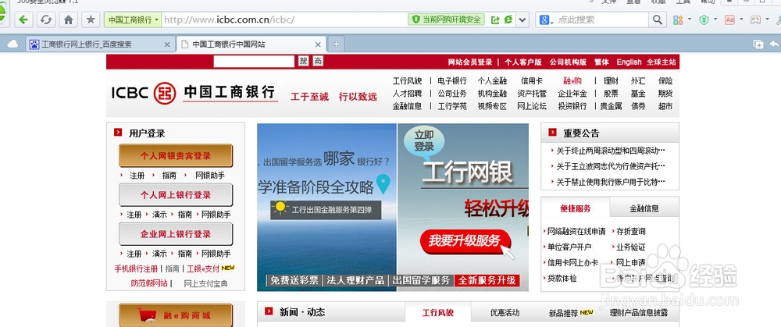Image resolution: width=781 pixels, height=327 pixels.
Task: Open the 公司机构版 link
Action: 568,62
